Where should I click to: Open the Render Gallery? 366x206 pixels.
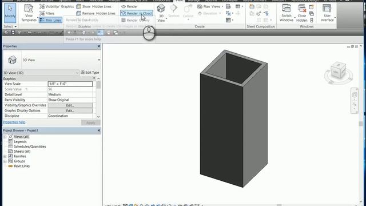136,20
